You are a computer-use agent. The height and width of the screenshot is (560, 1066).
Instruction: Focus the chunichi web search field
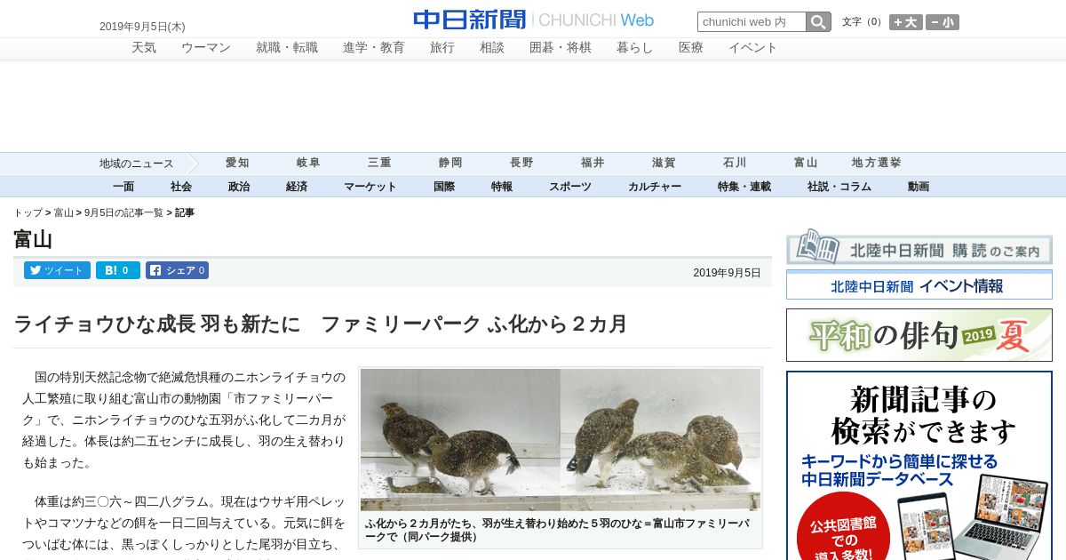point(752,22)
